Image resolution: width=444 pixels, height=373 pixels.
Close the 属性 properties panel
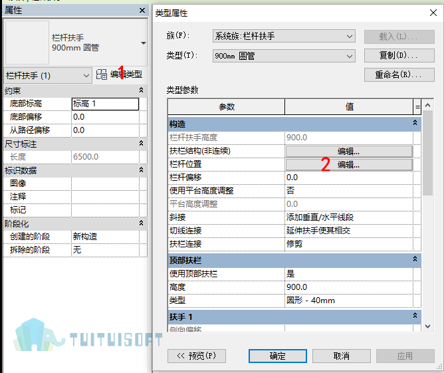[142, 11]
